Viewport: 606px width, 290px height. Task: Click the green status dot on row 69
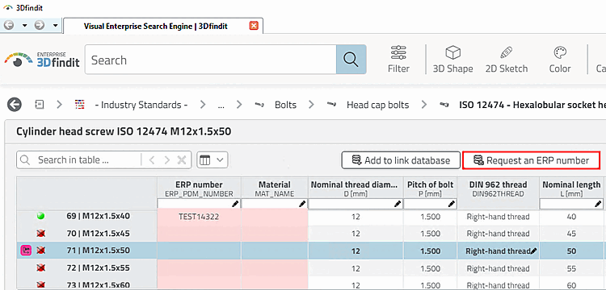click(40, 216)
